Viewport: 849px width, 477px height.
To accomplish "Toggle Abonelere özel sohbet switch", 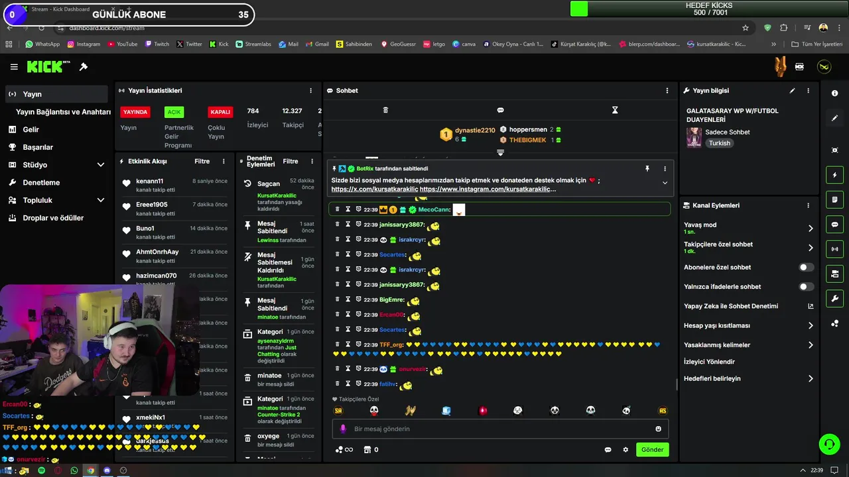I will (x=806, y=268).
